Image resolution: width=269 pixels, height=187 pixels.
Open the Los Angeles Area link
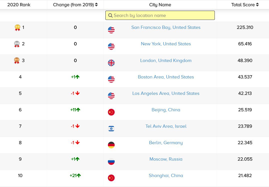pyautogui.click(x=166, y=93)
